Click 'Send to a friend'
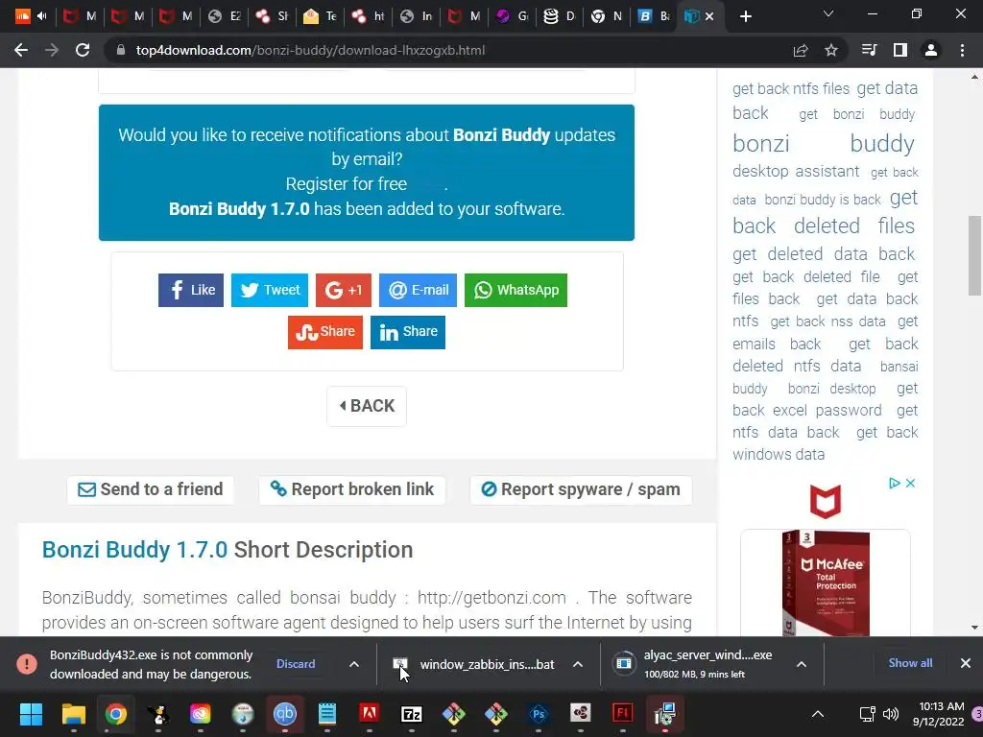Viewport: 983px width, 737px height. coord(151,489)
